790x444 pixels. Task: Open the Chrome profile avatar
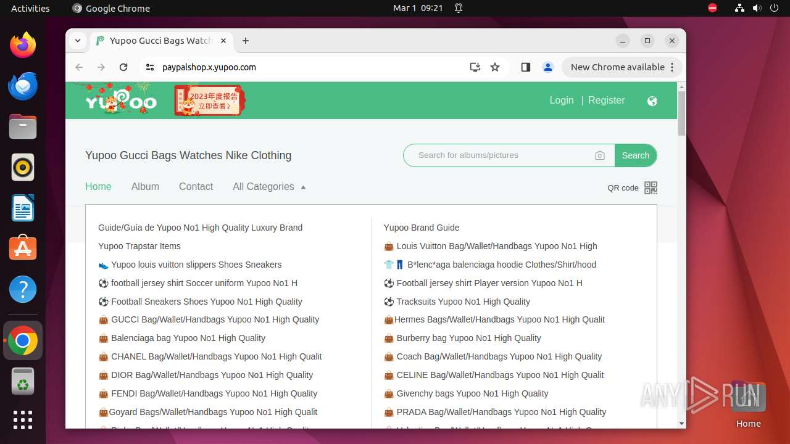548,67
